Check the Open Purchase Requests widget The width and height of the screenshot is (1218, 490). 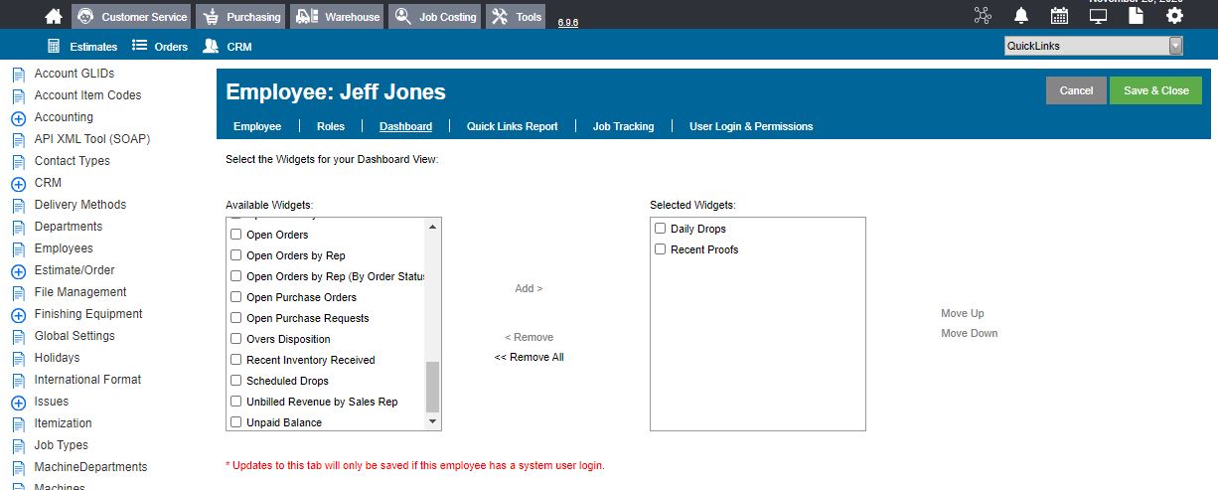coord(236,318)
